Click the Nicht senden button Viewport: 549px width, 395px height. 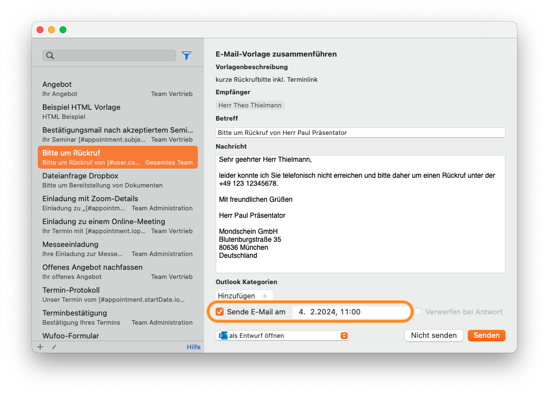(434, 335)
